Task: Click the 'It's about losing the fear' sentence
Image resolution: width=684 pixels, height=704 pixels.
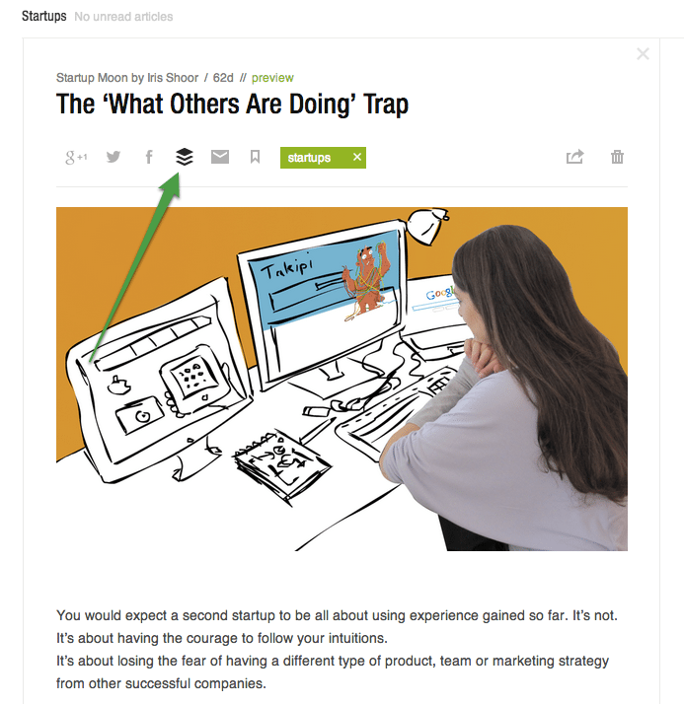Action: pos(333,672)
